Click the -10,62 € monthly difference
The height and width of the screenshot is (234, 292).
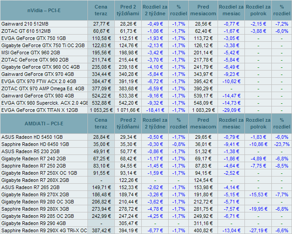[x=231, y=81]
